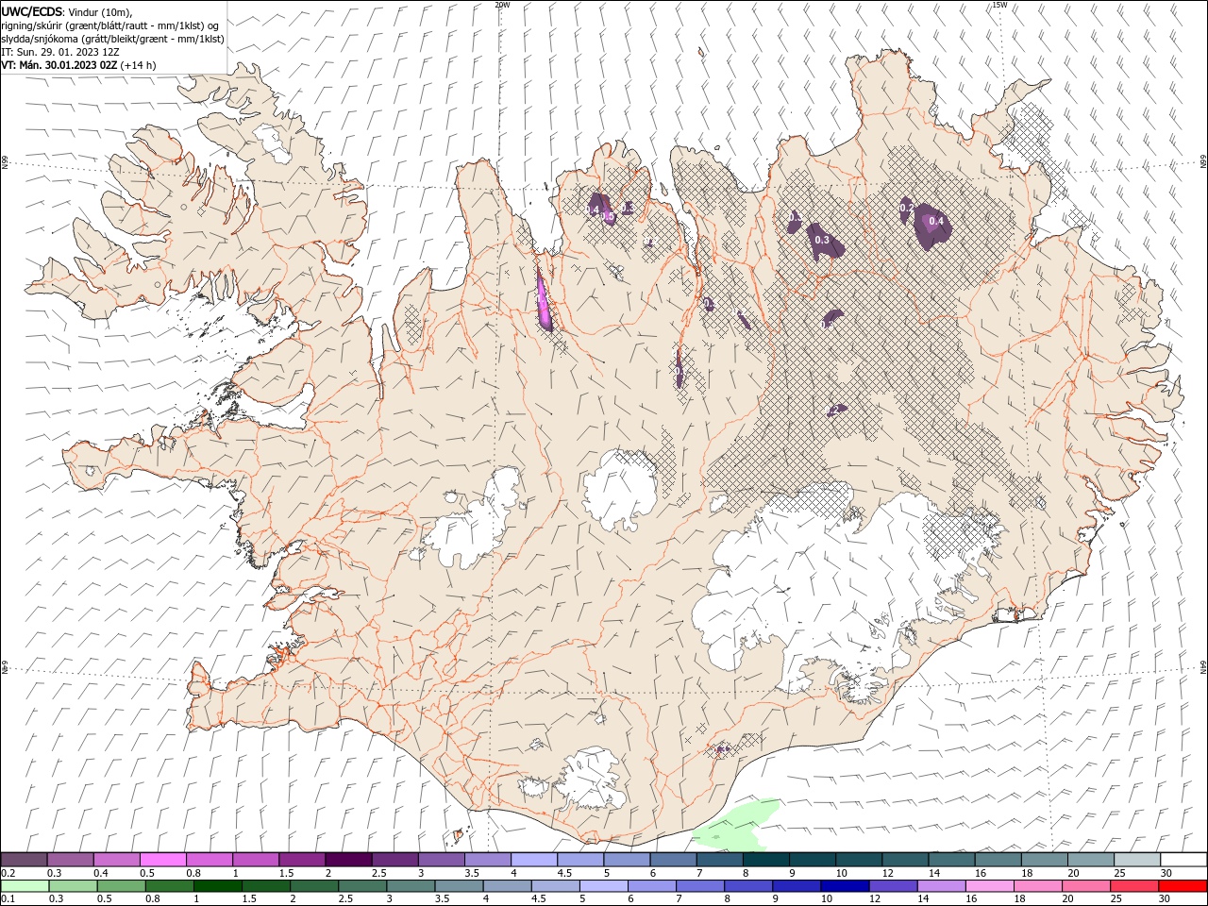Click the "0.5" snowfall value on the map

pyautogui.click(x=609, y=216)
